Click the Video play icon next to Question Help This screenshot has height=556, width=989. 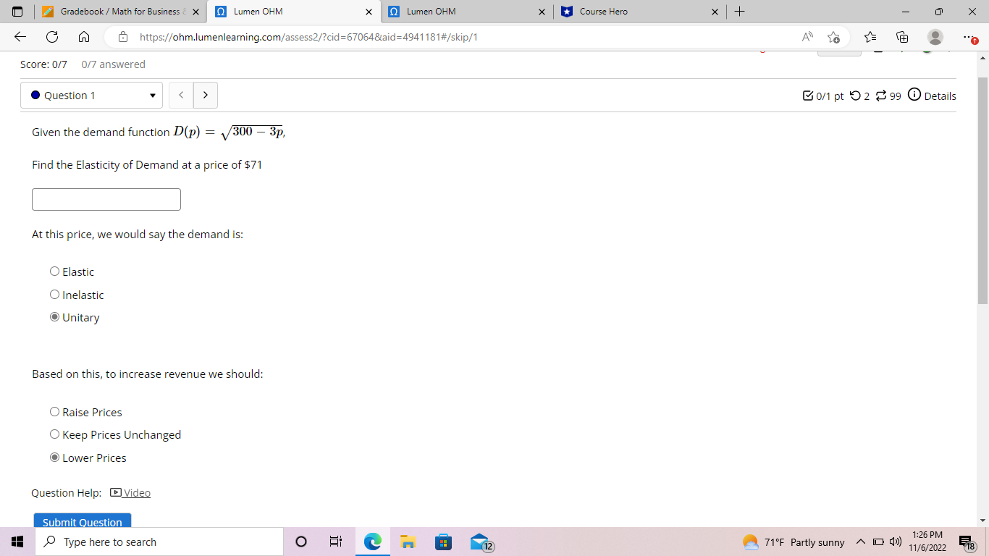pos(116,492)
